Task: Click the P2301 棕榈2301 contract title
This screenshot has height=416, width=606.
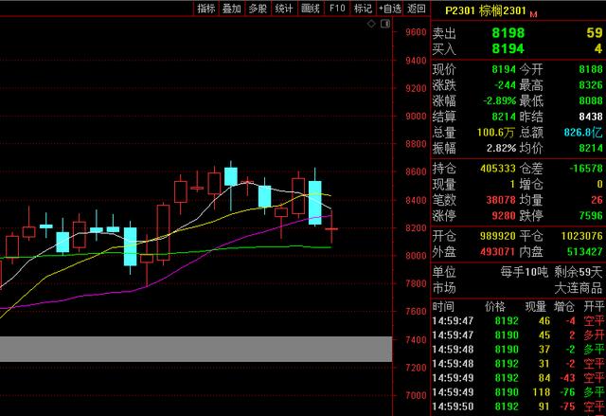Action: point(480,11)
